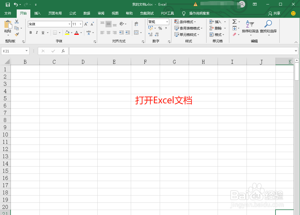
Task: Click the Clear eraser icon
Action: pos(235,35)
